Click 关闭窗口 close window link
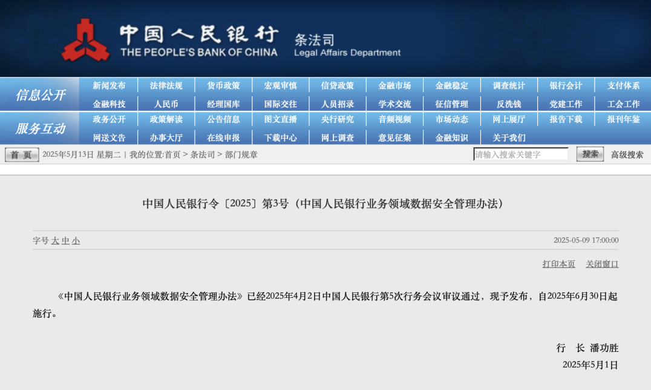Image resolution: width=651 pixels, height=390 pixels. (602, 264)
